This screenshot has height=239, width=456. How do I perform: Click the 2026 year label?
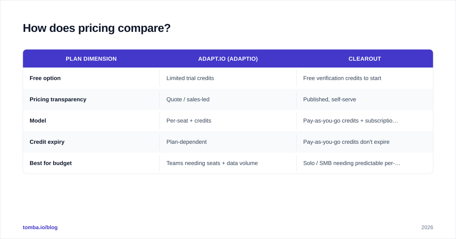427,227
